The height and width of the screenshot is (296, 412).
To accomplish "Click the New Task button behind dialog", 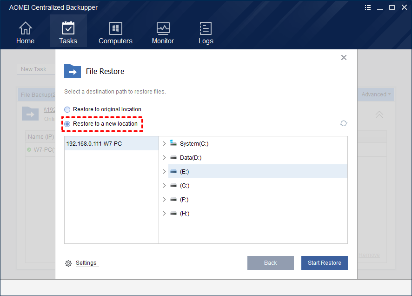I will point(36,69).
